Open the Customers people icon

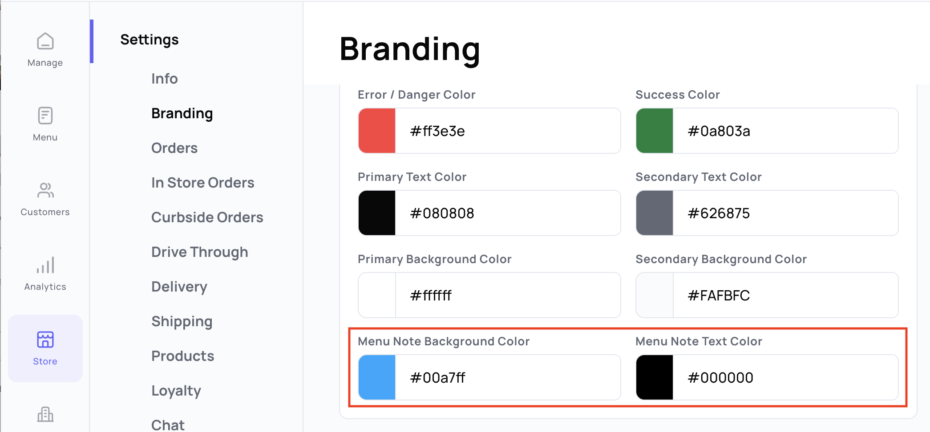(x=45, y=191)
